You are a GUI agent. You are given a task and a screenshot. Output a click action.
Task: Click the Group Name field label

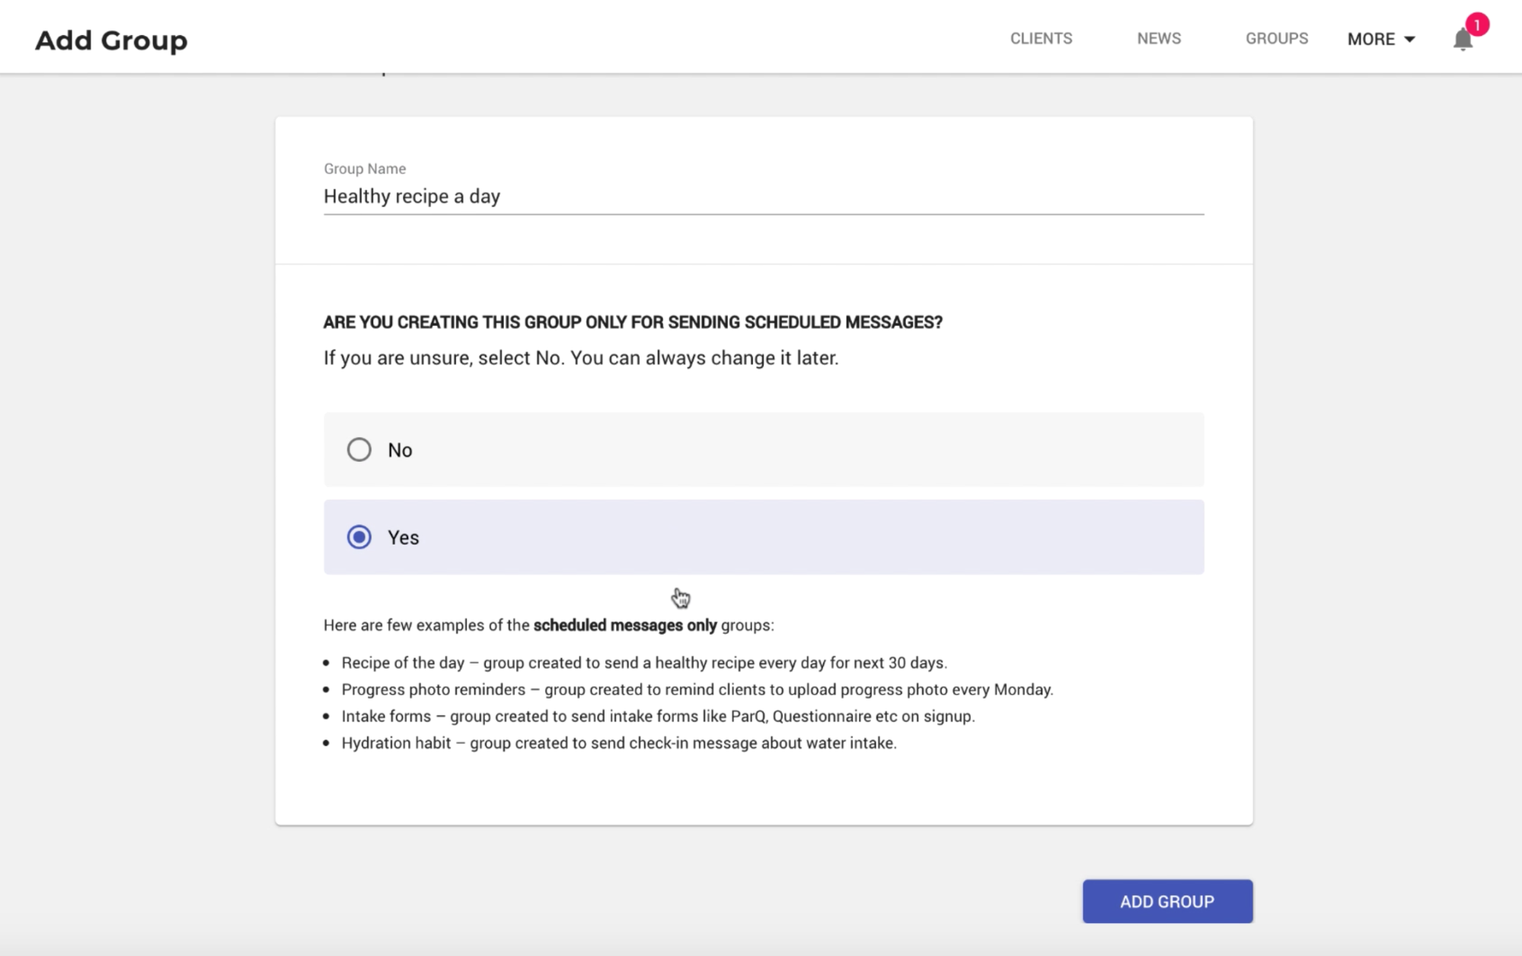(365, 168)
